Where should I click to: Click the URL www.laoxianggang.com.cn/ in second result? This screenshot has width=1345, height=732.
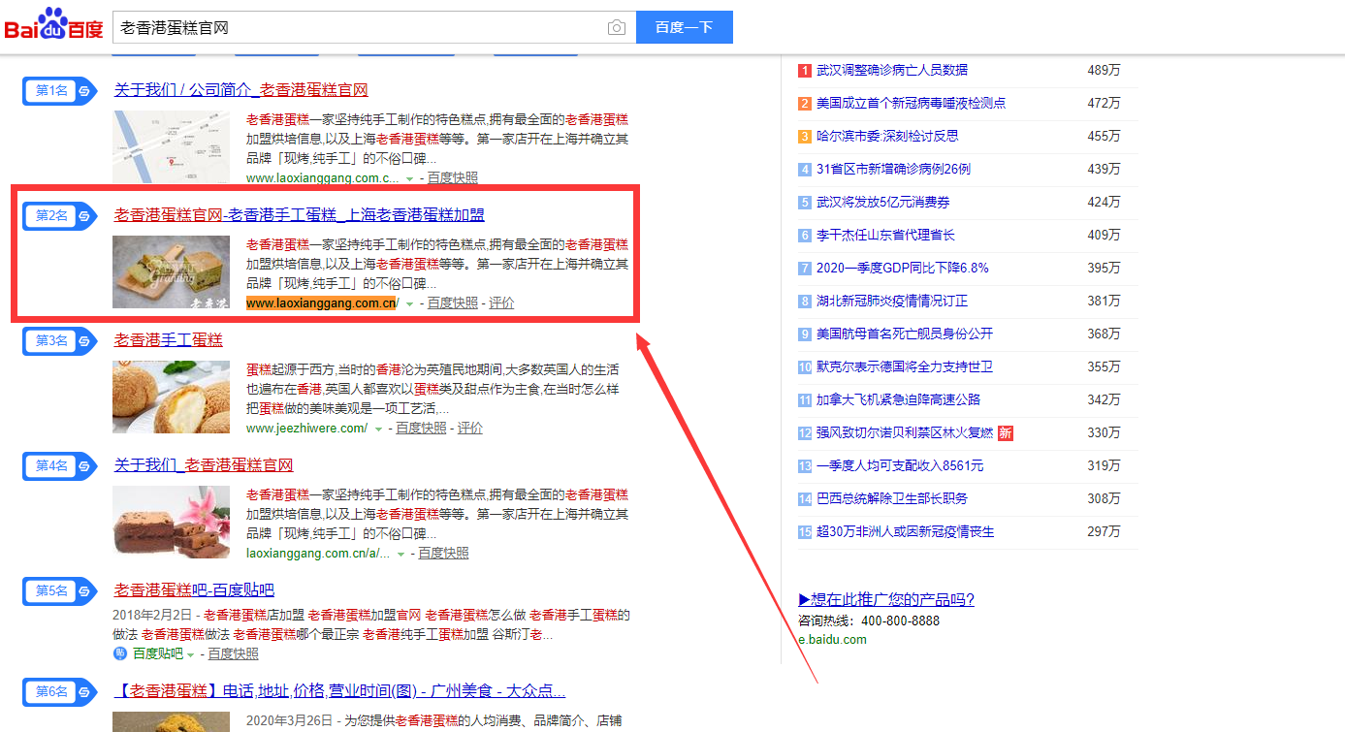pos(322,303)
